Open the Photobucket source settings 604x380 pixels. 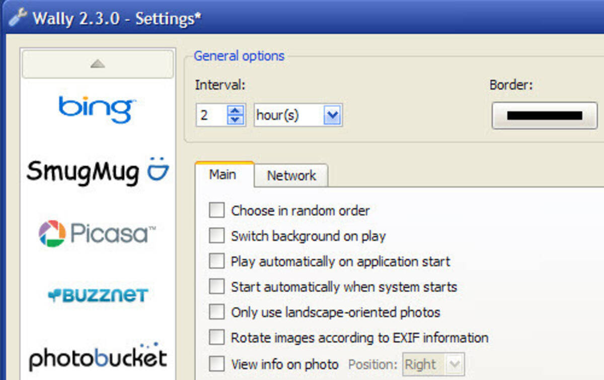pos(98,357)
